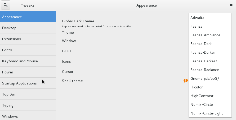Close the Tweaks window
This screenshot has width=236, height=120.
[231, 5]
